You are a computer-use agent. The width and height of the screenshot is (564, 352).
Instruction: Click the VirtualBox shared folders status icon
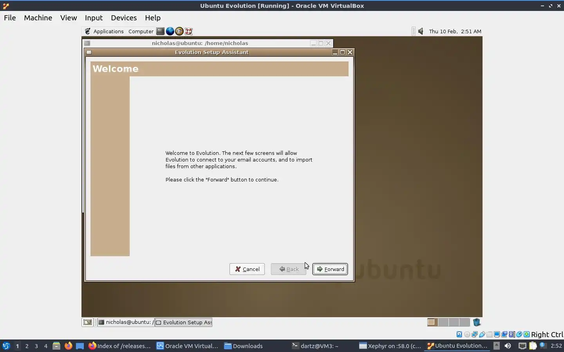point(489,334)
